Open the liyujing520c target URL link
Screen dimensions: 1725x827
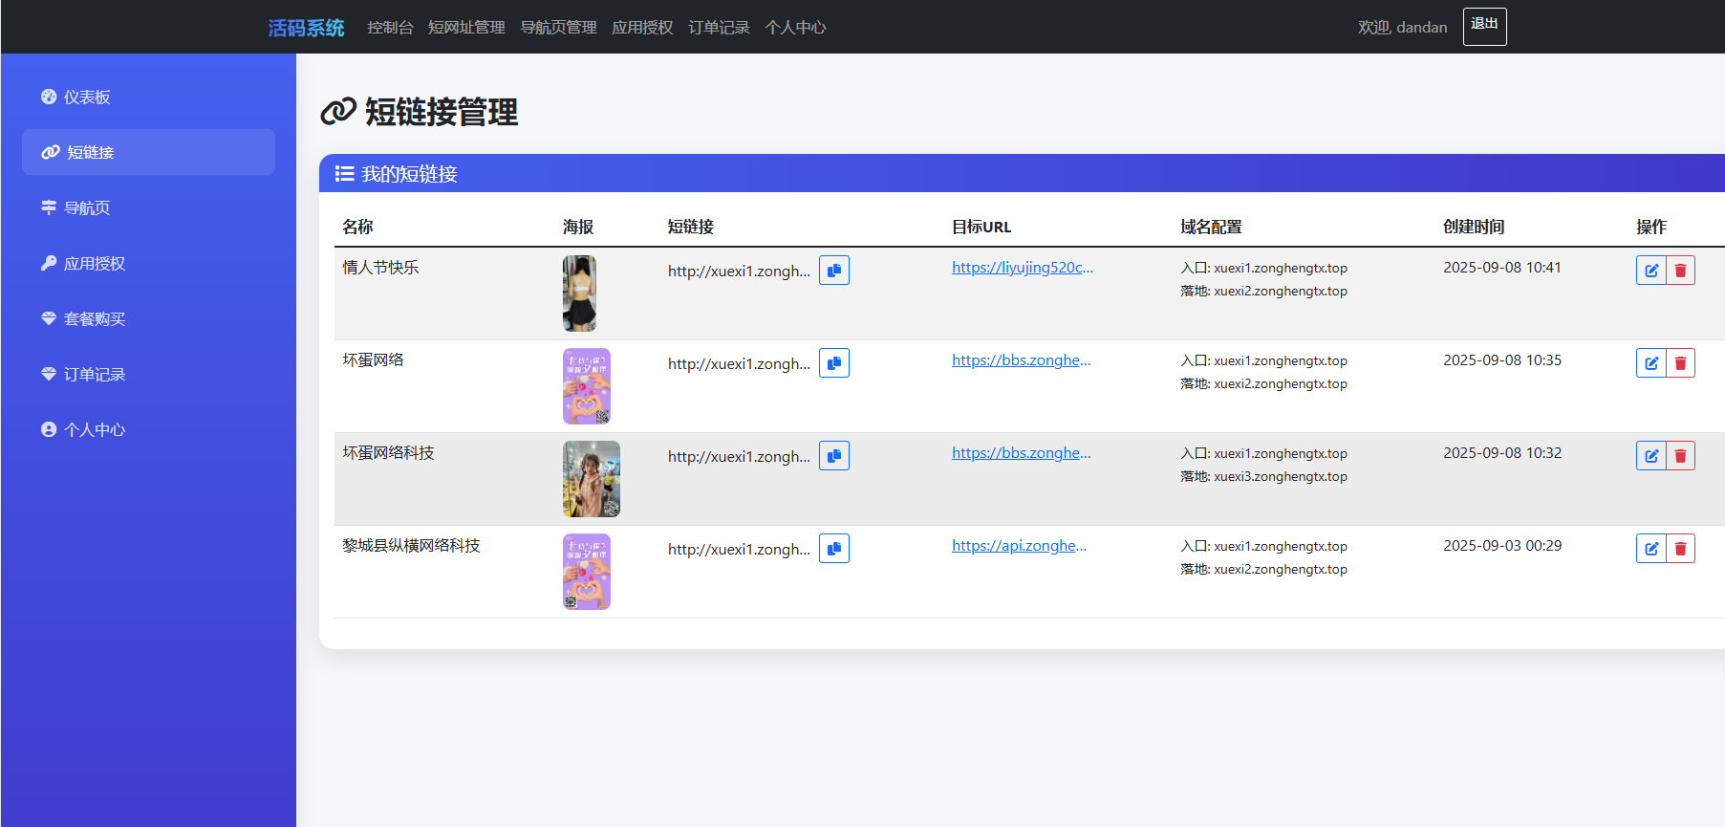click(1022, 268)
